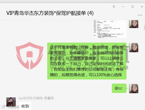This screenshot has width=145, height=110.
Task: Pin the chat window on top
Action: [114, 7]
